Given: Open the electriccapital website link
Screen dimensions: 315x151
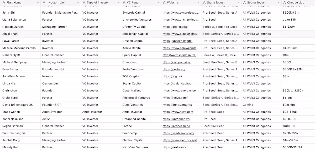Looking at the screenshot, I should pos(180,140).
